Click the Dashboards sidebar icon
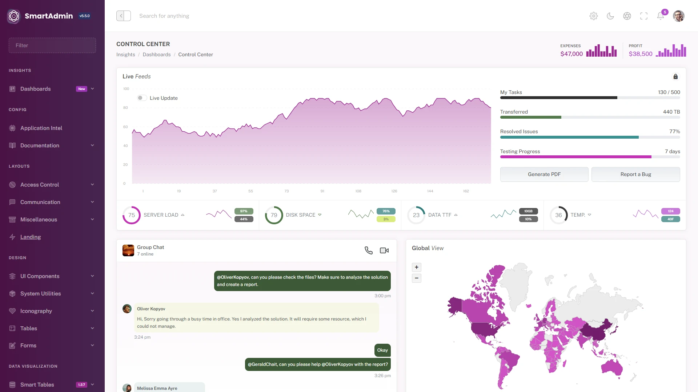This screenshot has width=698, height=392. tap(12, 89)
